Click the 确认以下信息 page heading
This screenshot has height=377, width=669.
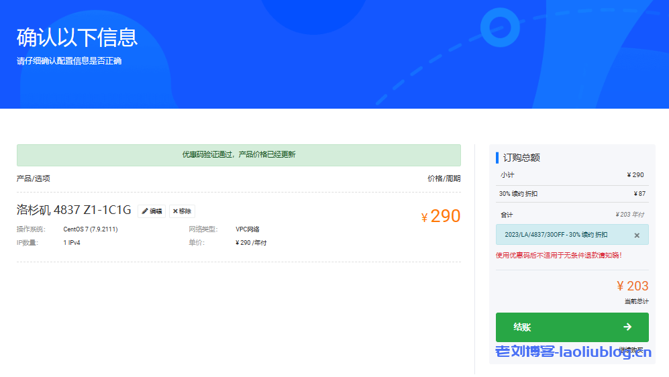[77, 38]
